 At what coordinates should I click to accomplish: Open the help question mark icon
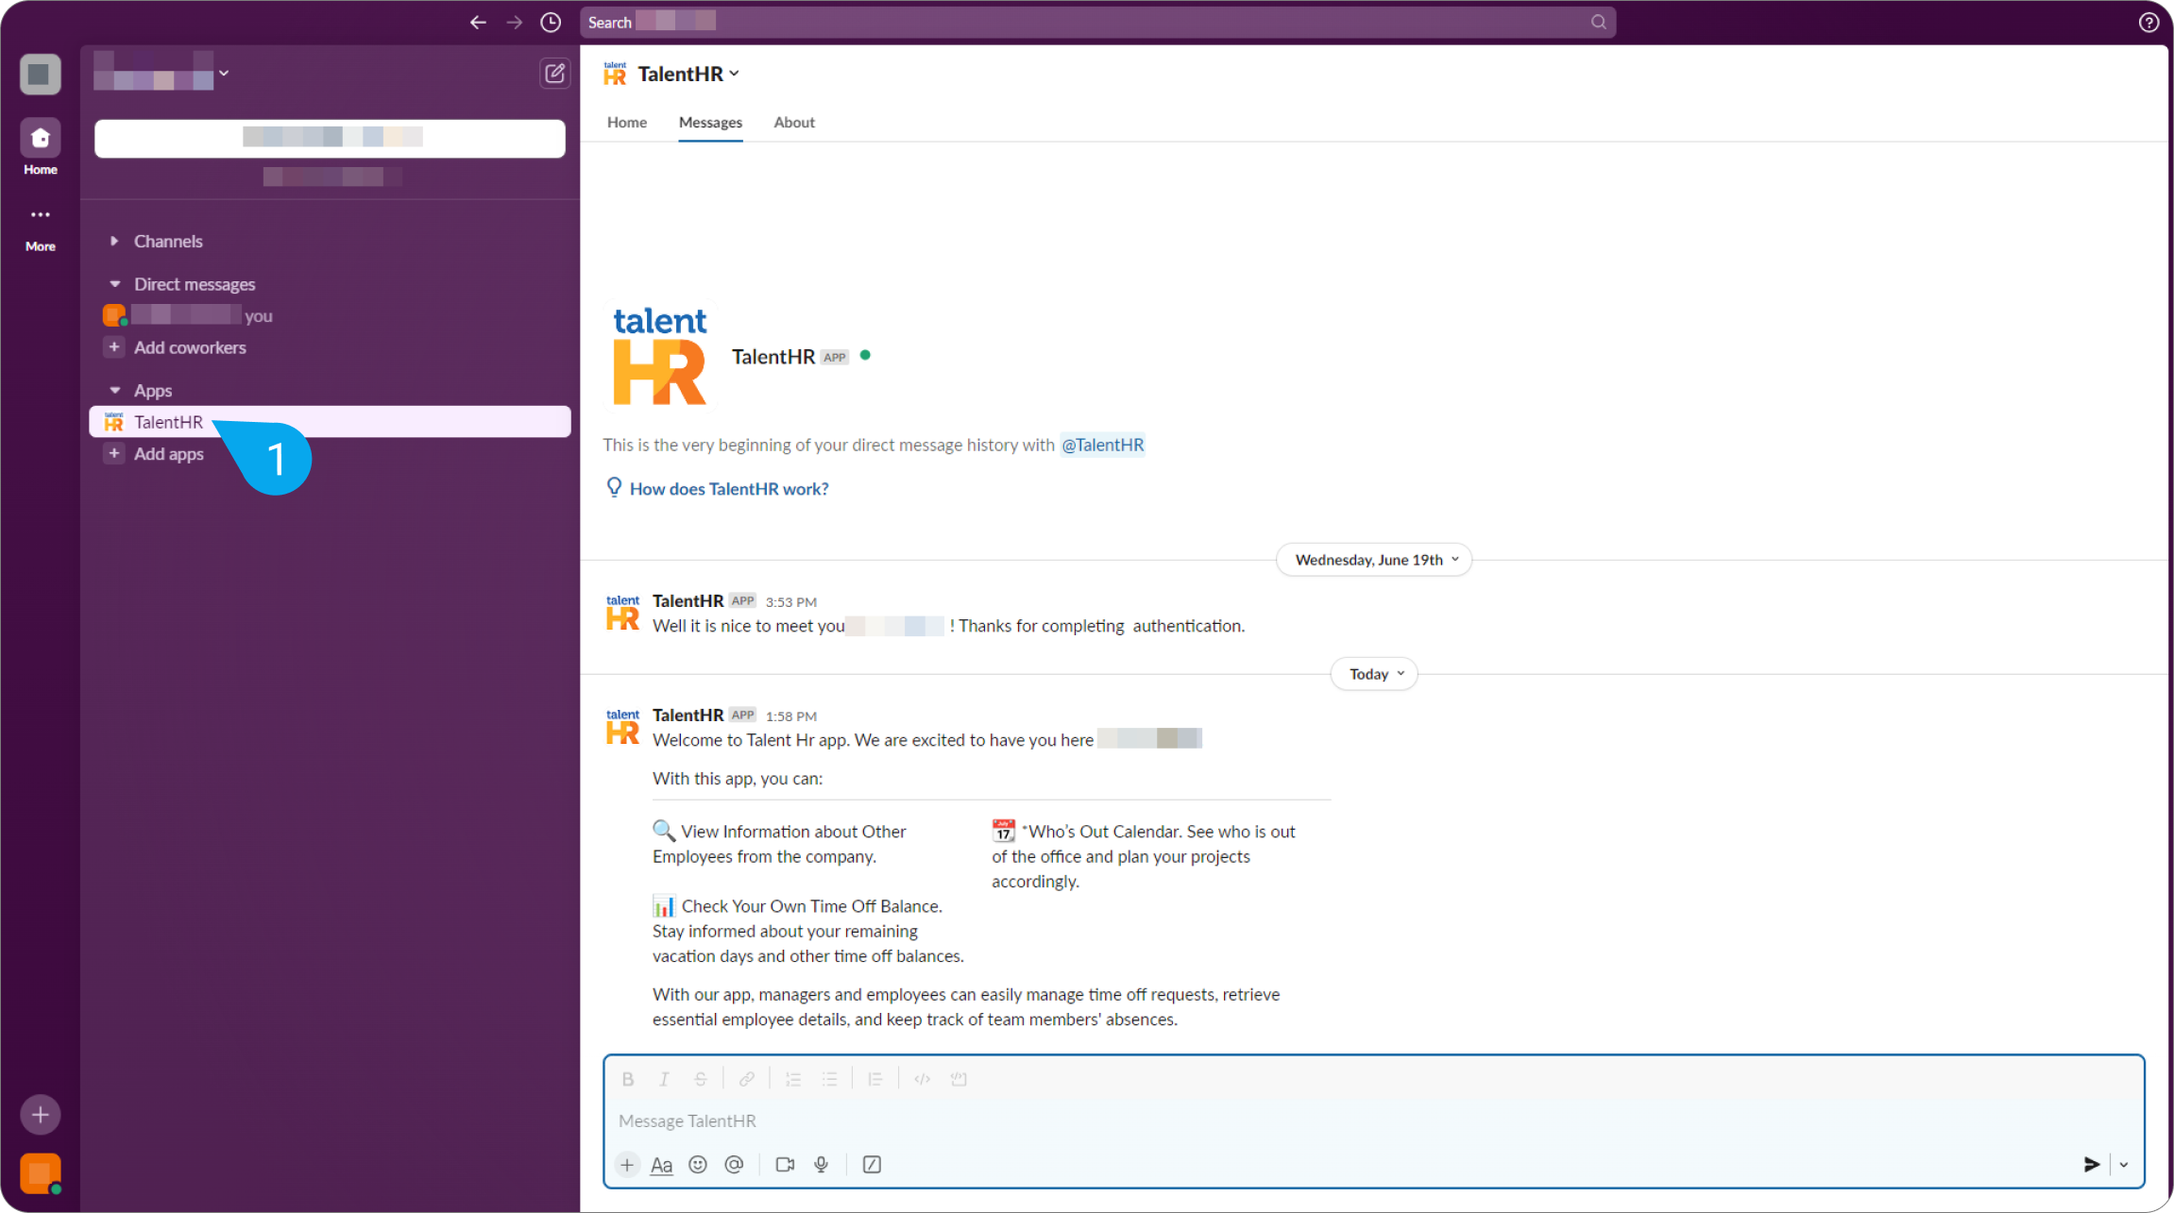(2149, 22)
